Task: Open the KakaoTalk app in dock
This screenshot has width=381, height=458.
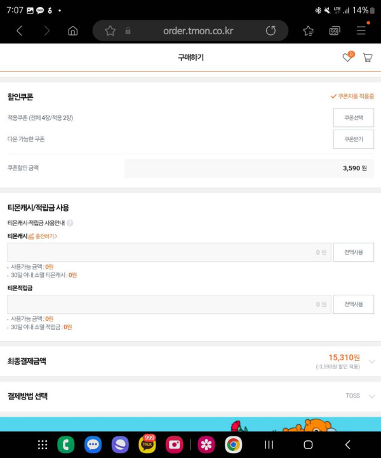Action: (147, 445)
